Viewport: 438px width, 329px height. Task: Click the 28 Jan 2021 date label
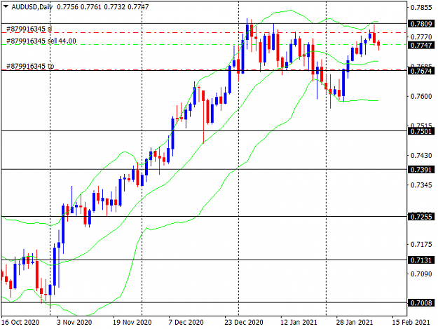click(355, 322)
